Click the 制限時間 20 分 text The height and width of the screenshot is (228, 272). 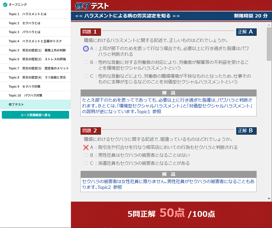[251, 16]
